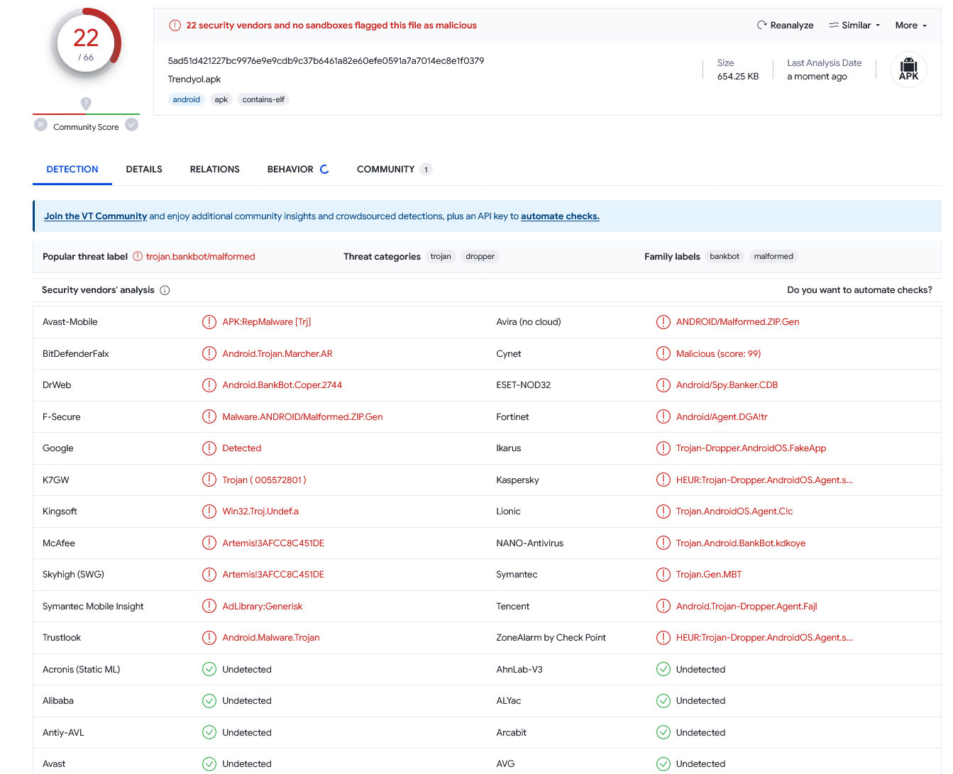Vote positive with the community check button
This screenshot has height=774, width=953.
(132, 125)
